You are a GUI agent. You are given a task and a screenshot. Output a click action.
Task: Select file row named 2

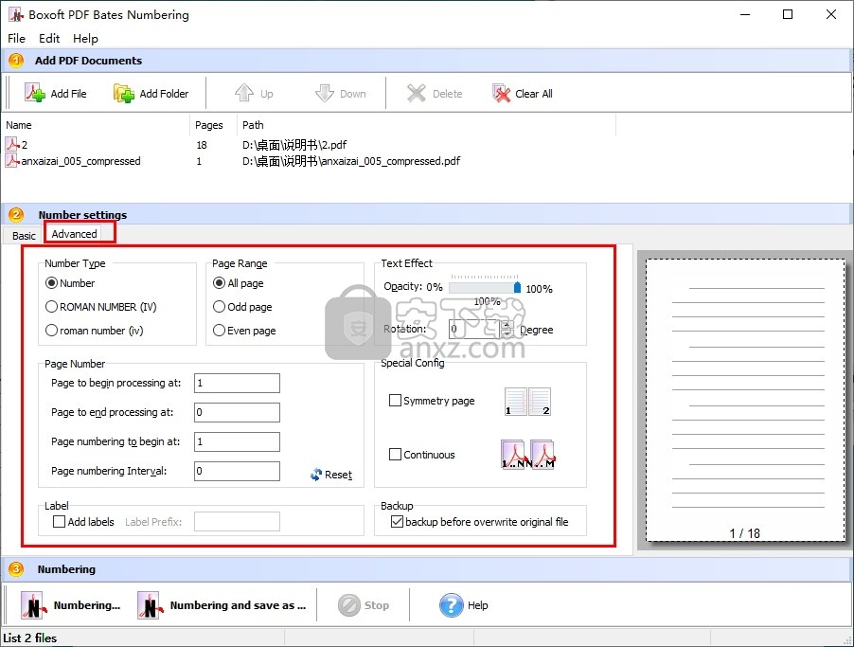(x=311, y=144)
